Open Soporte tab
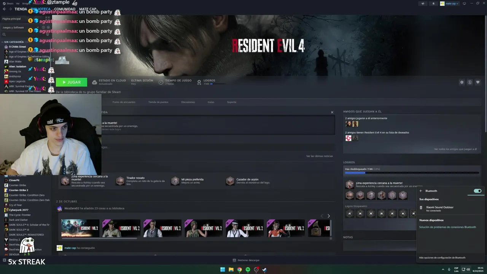This screenshot has width=487, height=274. click(232, 102)
